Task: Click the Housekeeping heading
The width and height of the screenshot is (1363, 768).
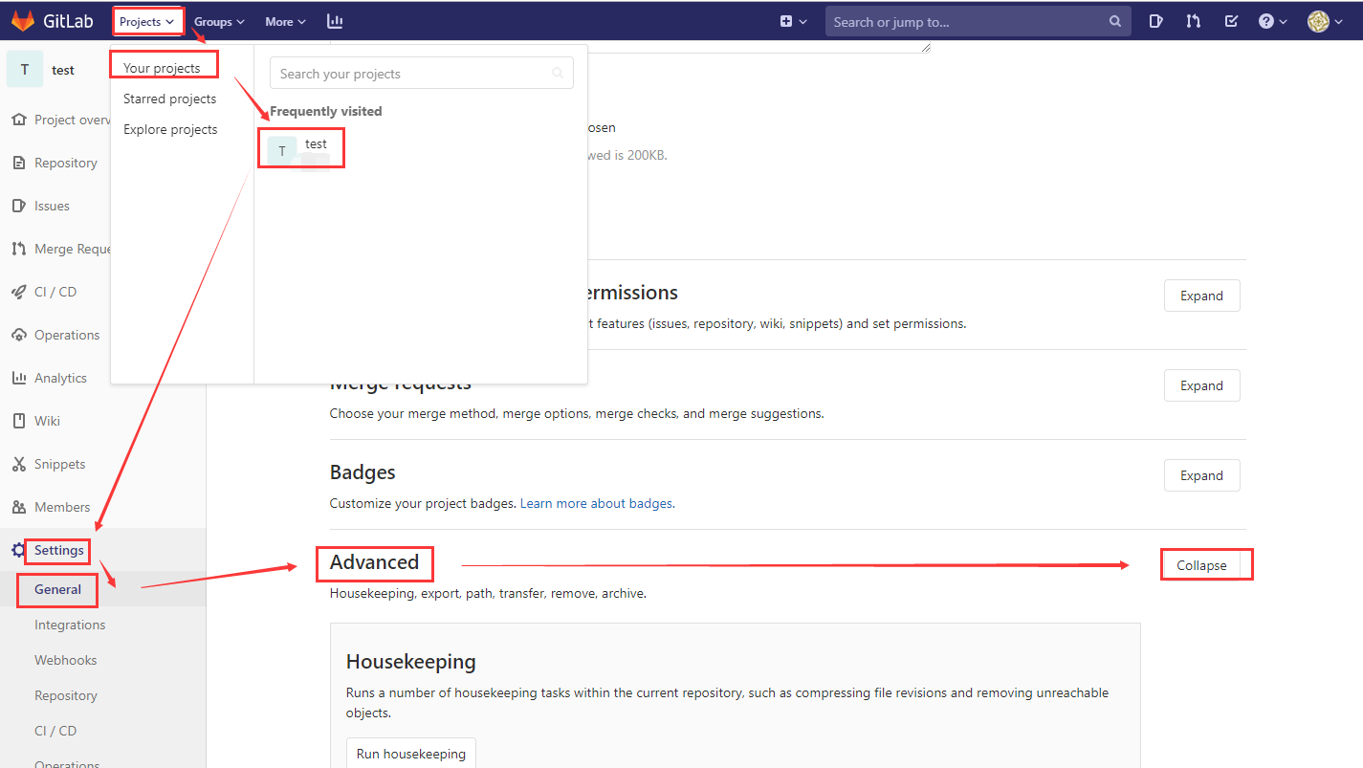Action: (410, 662)
